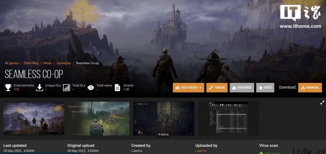This screenshot has width=326, height=154.
Task: Click the Virus scan heading
Action: (268, 146)
